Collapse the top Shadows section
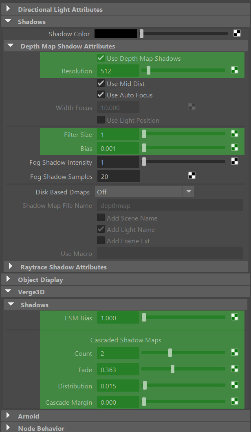 tap(8, 22)
